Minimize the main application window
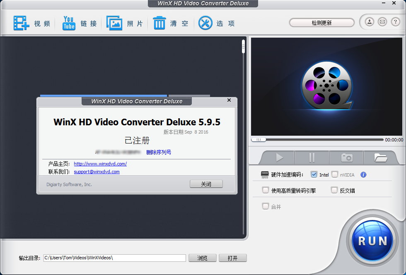406x275 pixels. 384,3
